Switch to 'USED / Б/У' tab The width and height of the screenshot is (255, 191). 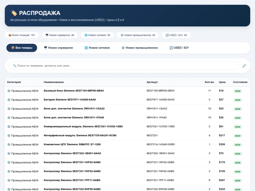179,48
